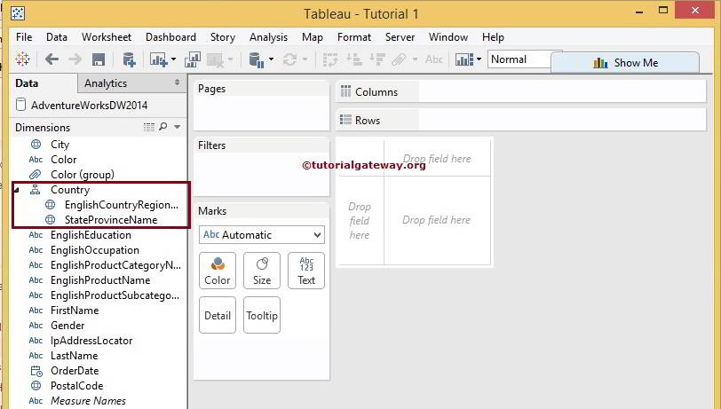Click the Rows shelf icon
721x409 pixels.
[x=345, y=120]
